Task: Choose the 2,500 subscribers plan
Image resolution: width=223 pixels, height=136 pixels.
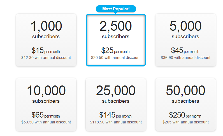Action: click(x=116, y=40)
